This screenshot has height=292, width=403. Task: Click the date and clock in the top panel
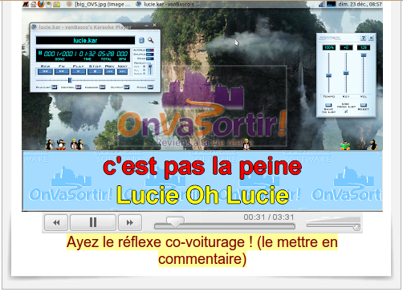[360, 4]
